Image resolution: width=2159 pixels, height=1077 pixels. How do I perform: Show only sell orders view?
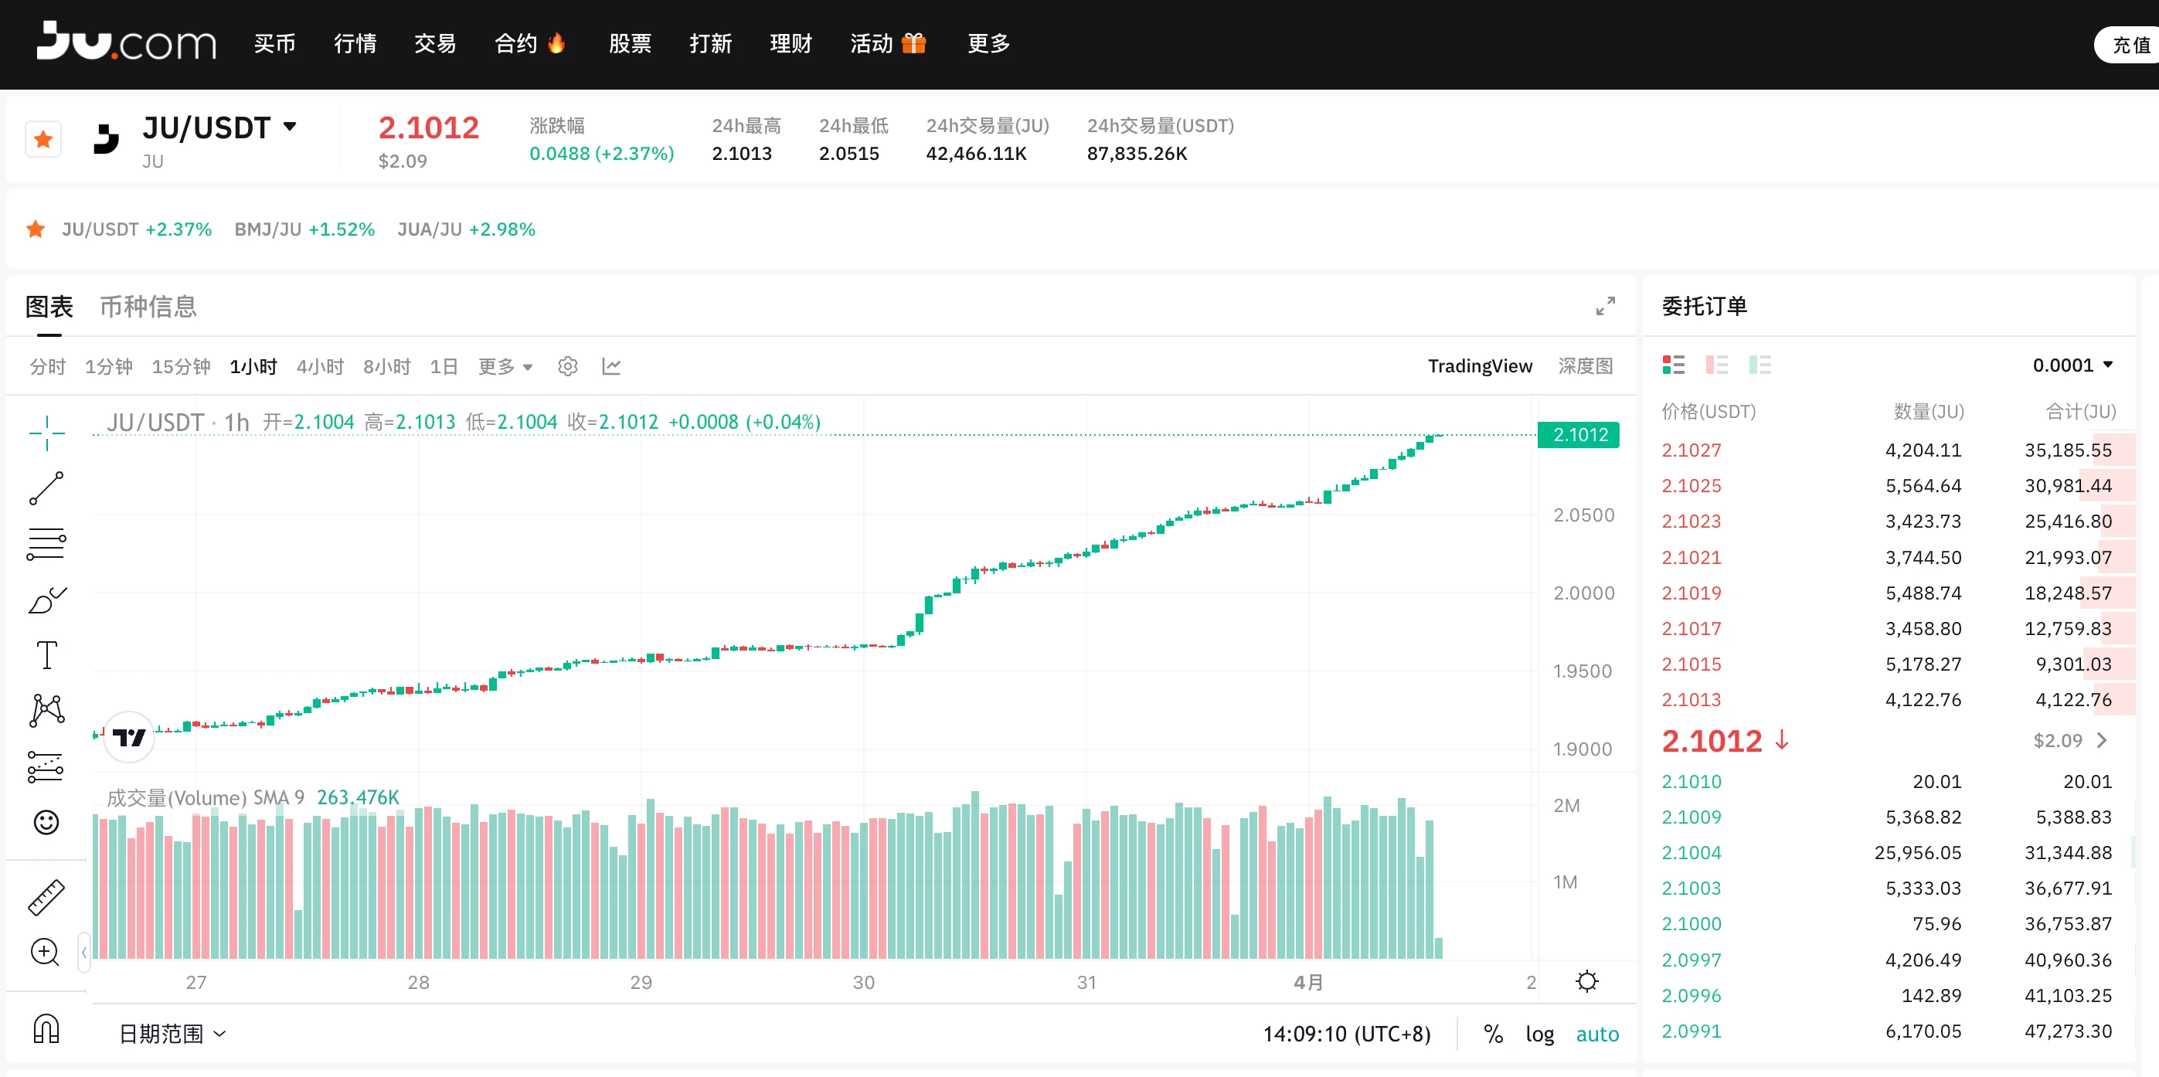1717,365
